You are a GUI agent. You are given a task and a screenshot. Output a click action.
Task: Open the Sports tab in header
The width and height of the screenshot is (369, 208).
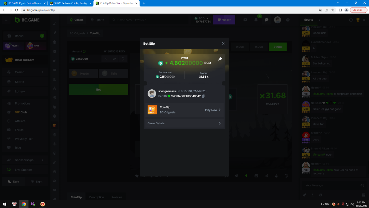[x=97, y=20]
